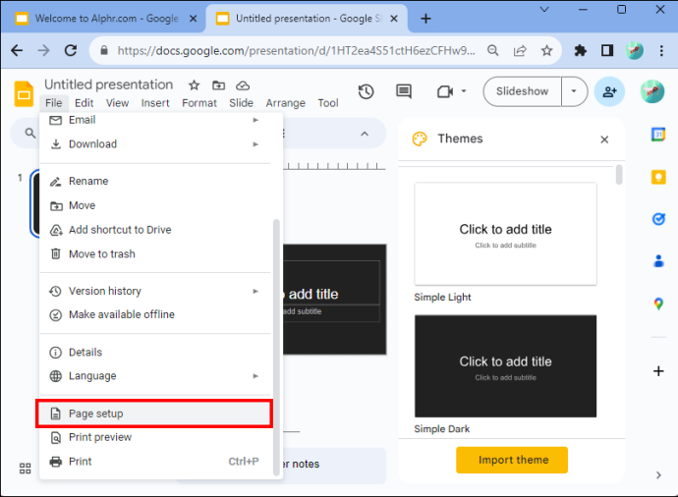
Task: Open the View menu
Action: [117, 103]
